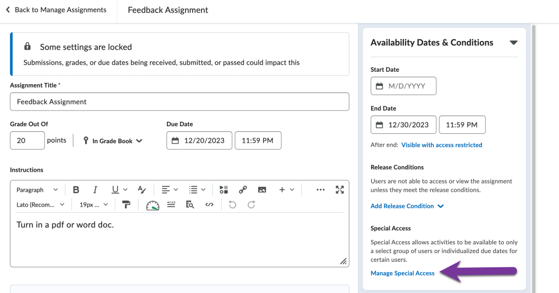Click the Grade Out Of points field

click(x=27, y=140)
